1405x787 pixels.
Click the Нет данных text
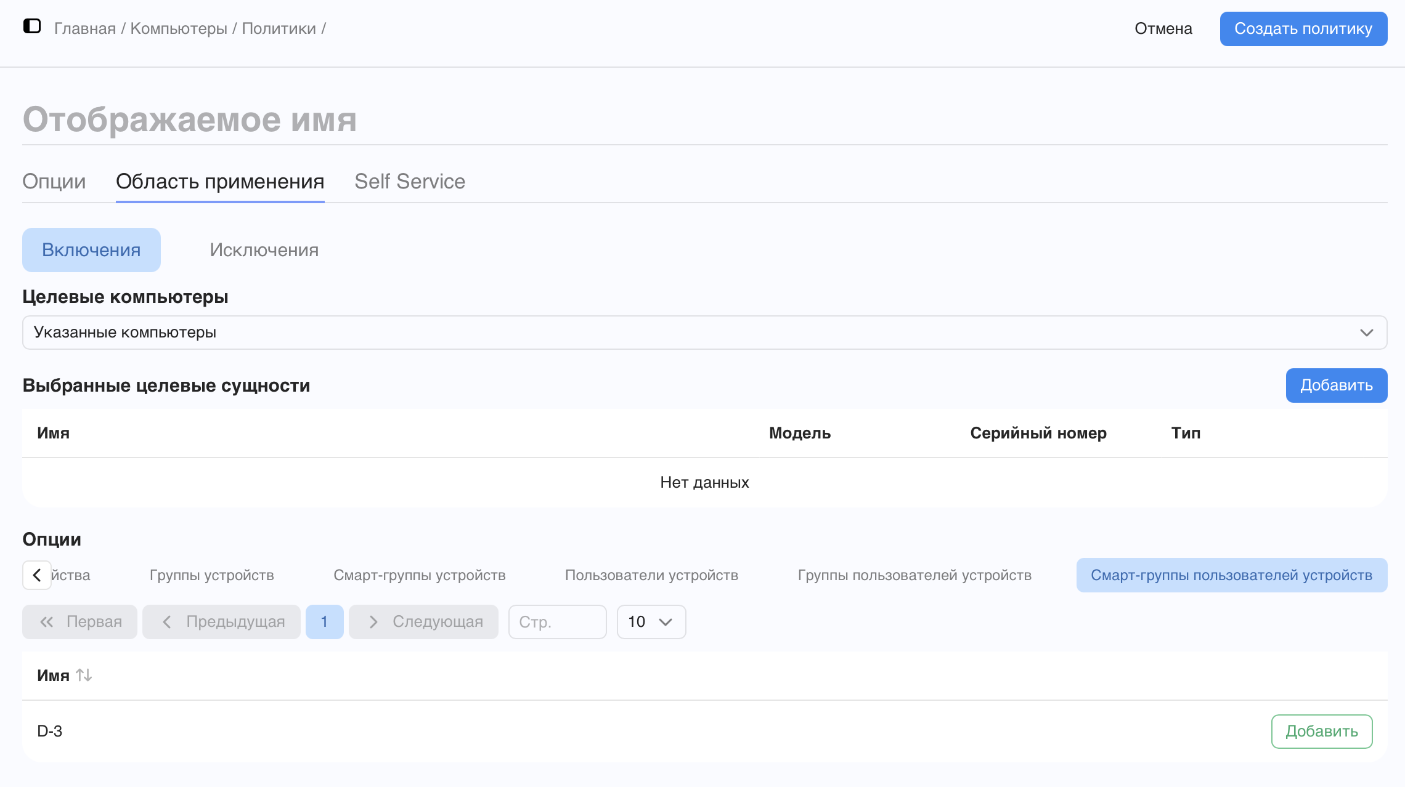[x=704, y=482]
